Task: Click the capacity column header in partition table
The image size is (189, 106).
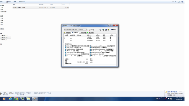Action: (x=91, y=35)
